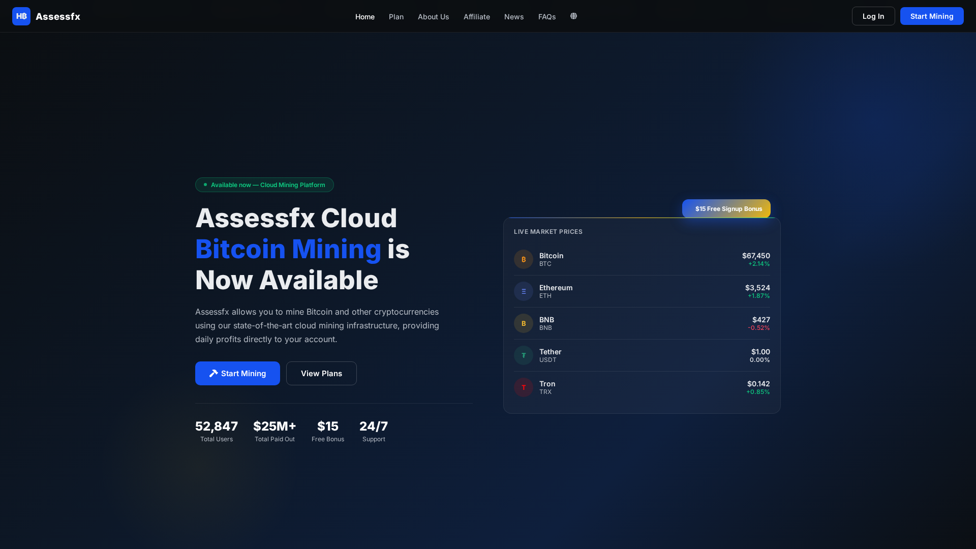Switch to the Plan menu item
976x549 pixels.
pyautogui.click(x=396, y=17)
